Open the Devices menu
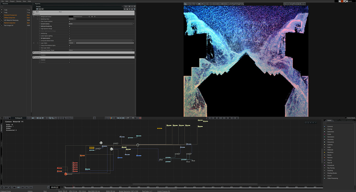 19,1
